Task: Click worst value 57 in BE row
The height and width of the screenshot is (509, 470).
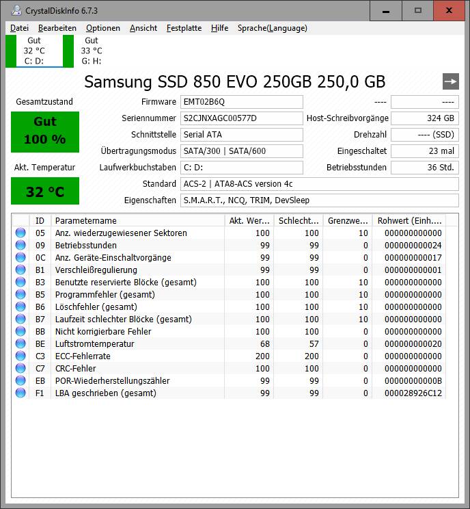Action: pyautogui.click(x=314, y=343)
